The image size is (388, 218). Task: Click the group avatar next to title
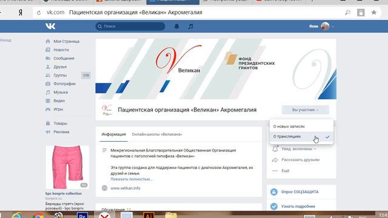[107, 110]
